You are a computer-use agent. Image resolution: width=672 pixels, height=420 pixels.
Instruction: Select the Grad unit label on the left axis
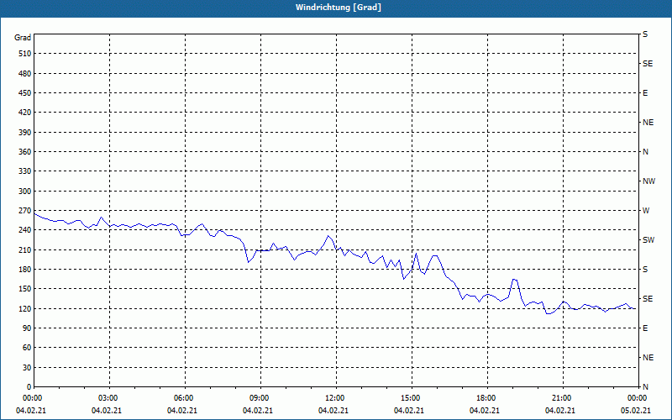click(23, 38)
